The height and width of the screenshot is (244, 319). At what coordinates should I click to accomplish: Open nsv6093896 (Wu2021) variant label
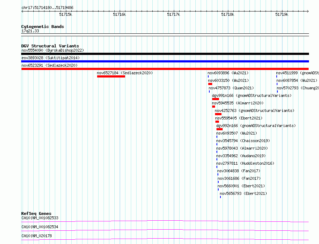228,73
